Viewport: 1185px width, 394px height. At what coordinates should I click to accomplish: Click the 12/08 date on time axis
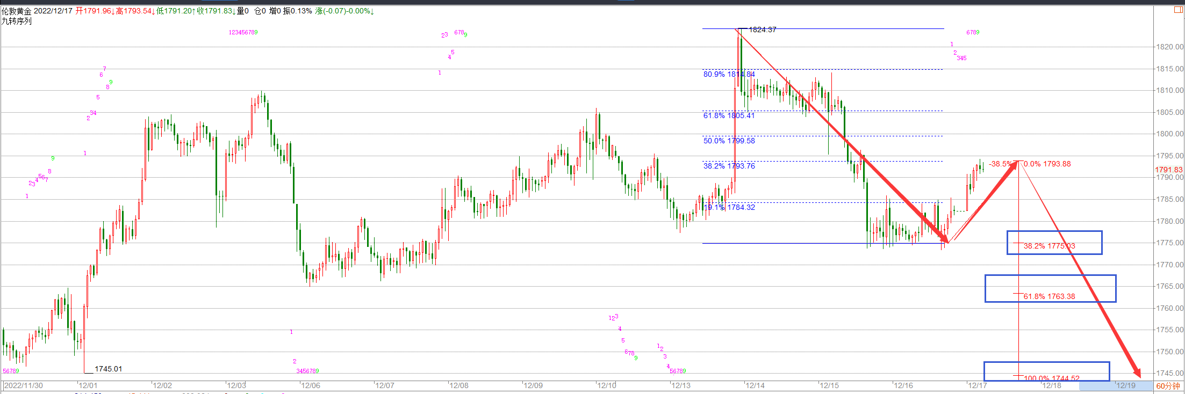coord(459,385)
